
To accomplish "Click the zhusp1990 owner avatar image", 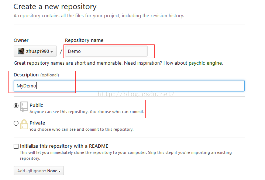I will pyautogui.click(x=21, y=51).
